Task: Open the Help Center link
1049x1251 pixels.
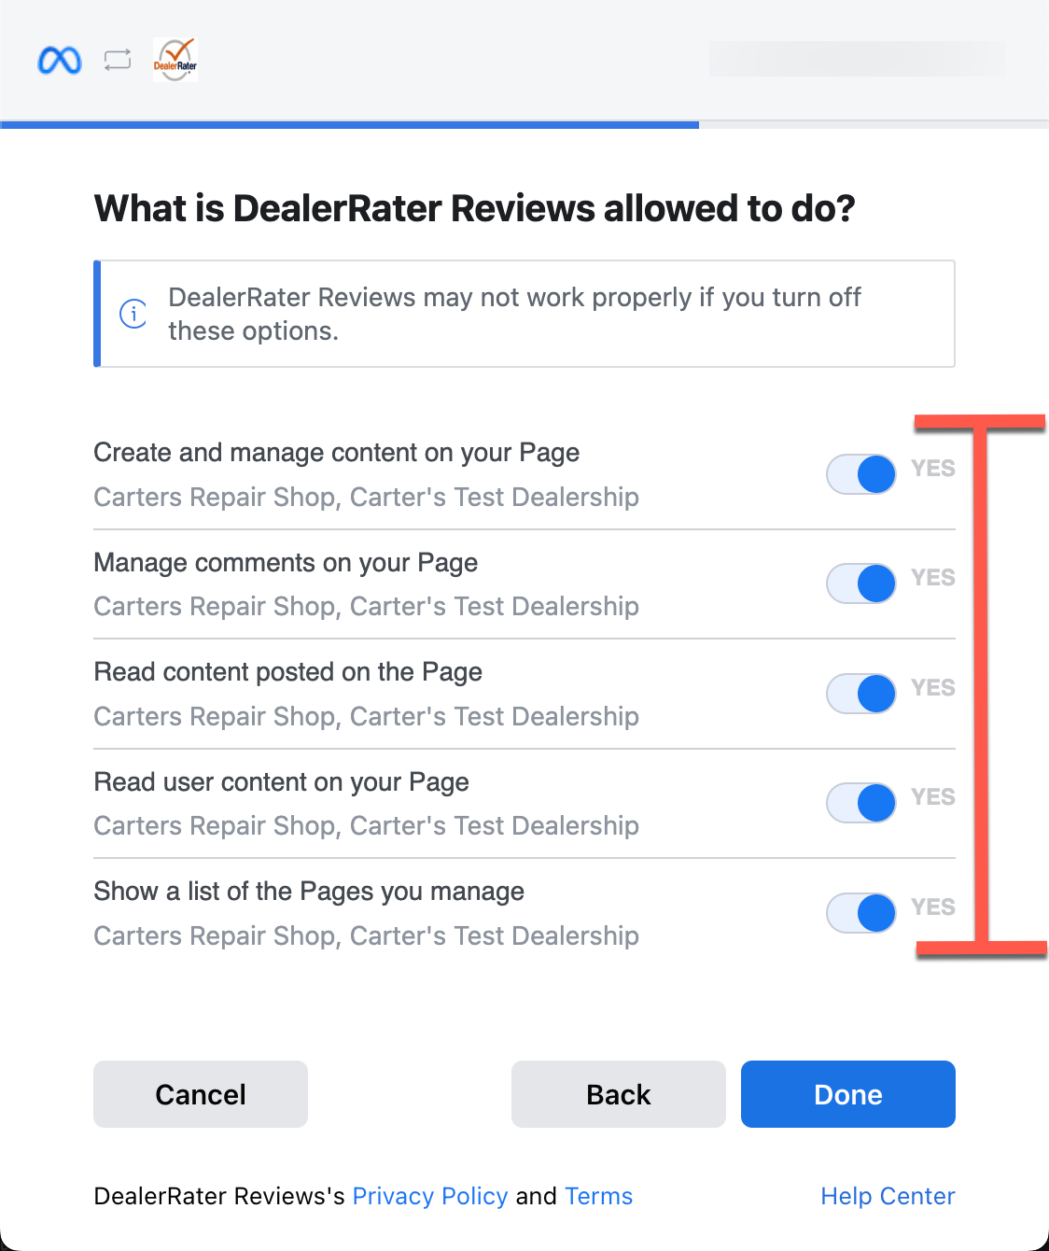Action: coord(888,1196)
